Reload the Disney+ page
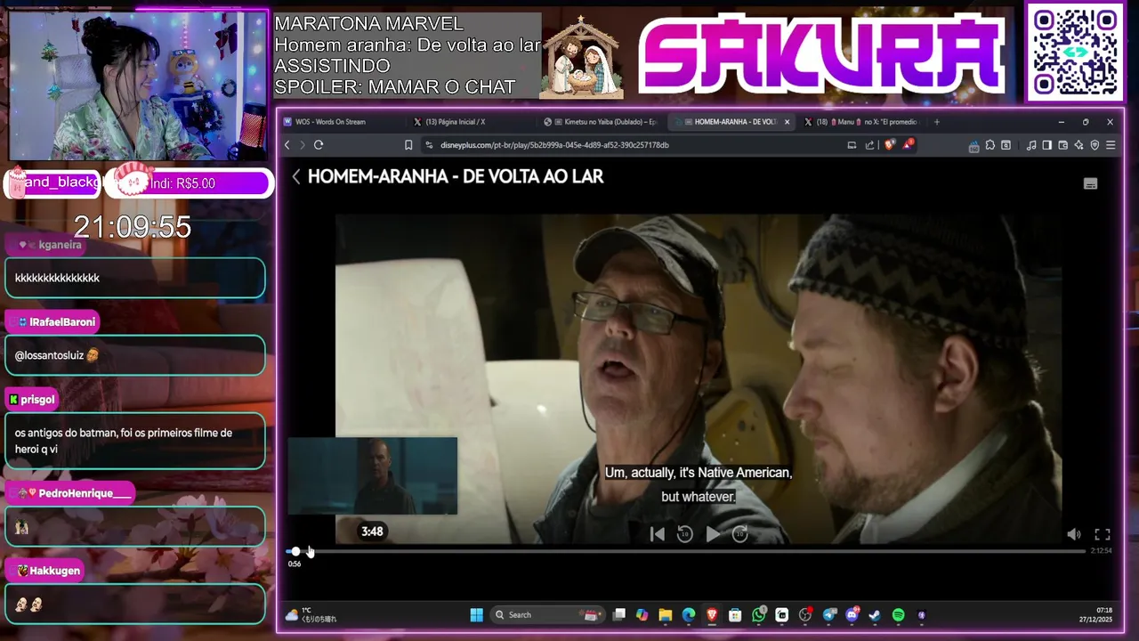 click(x=319, y=145)
